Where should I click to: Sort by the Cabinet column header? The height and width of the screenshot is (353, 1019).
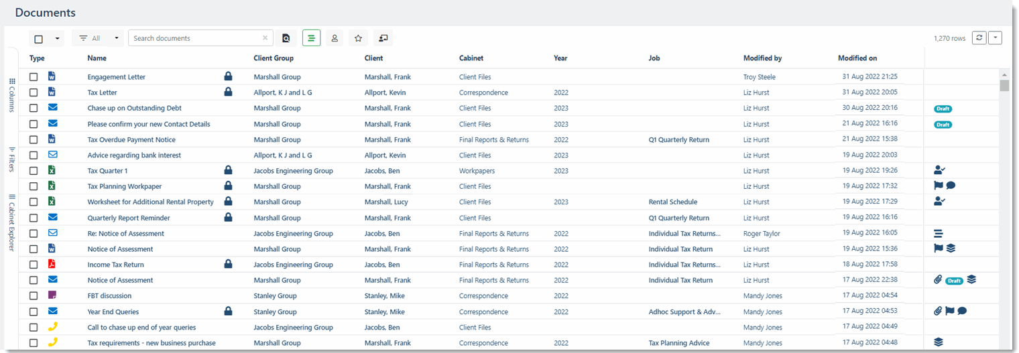[471, 58]
